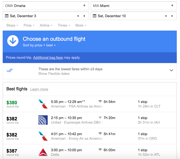
Task: Select the $380 American flight via CLT
Action: tap(90, 104)
